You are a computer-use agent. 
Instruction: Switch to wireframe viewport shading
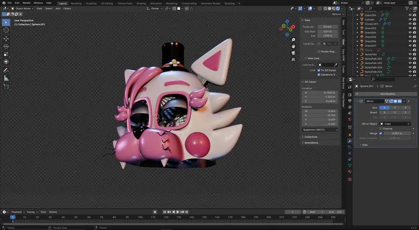[325, 8]
